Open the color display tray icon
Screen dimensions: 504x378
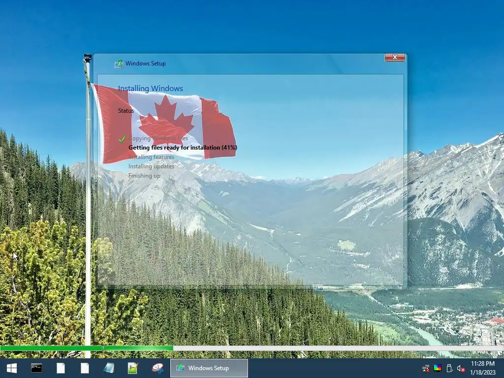[438, 368]
